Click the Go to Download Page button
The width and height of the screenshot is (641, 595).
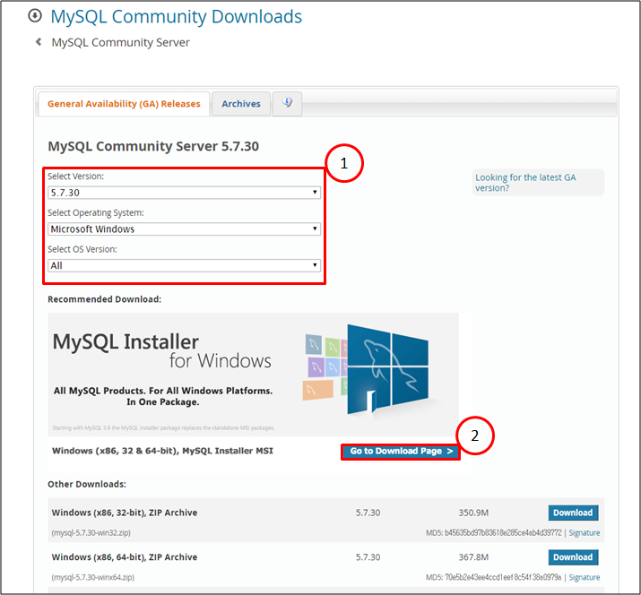pyautogui.click(x=401, y=451)
